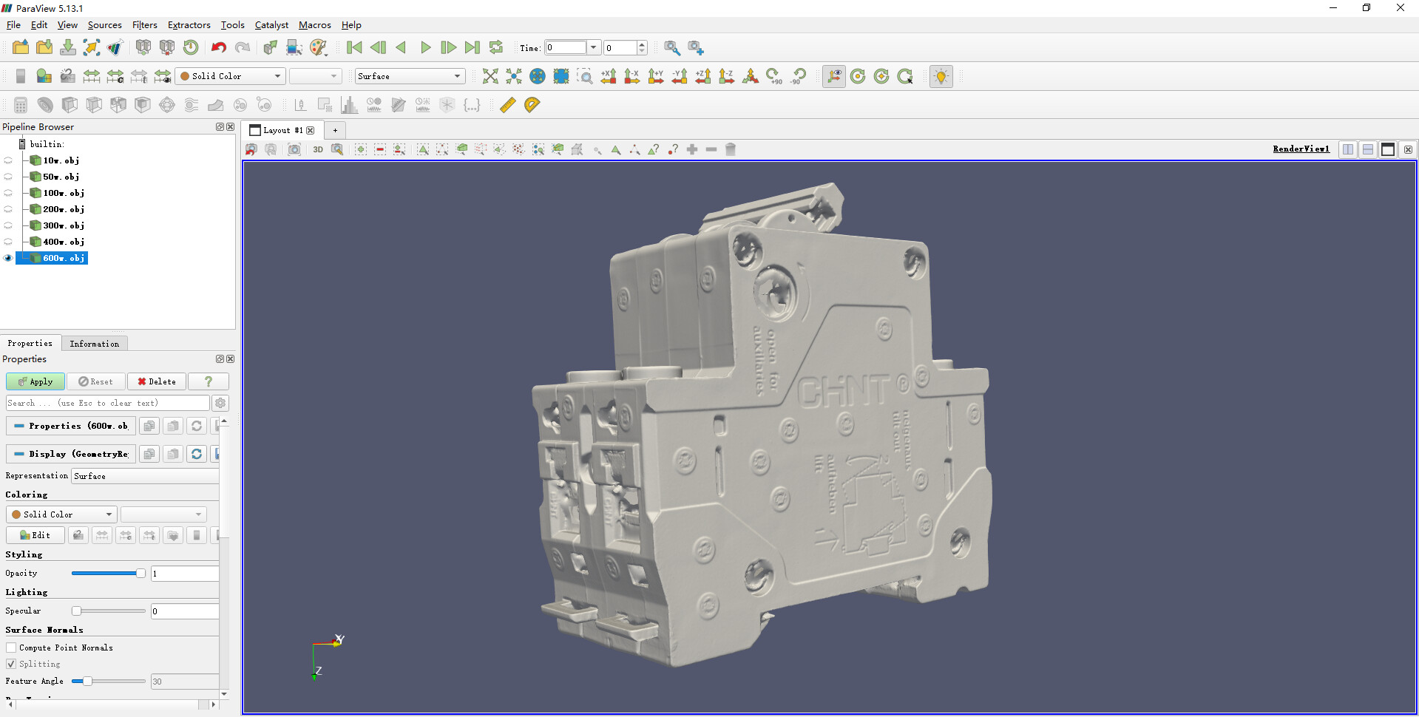Viewport: 1419px width, 717px height.
Task: Click the properties search field
Action: 108,403
